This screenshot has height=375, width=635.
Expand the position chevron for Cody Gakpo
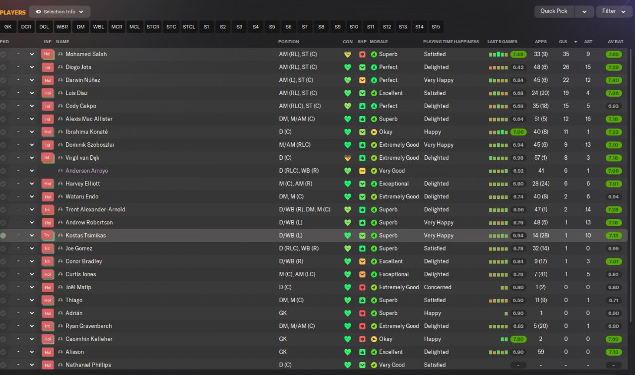(x=32, y=106)
